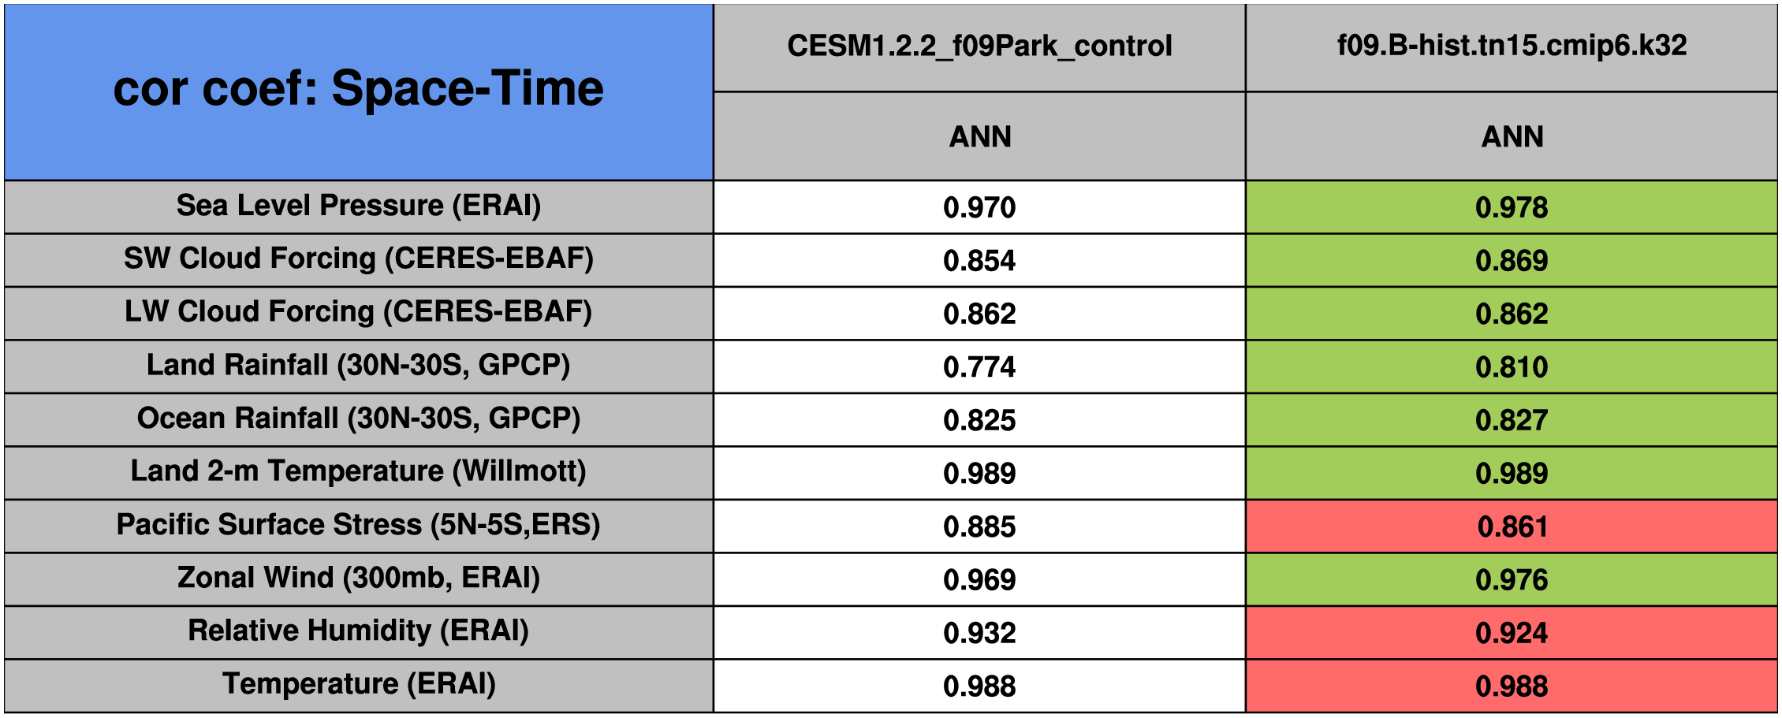Click the red 0.861 Pacific Surface Stress cell
Viewport: 1782px width, 718px height.
pyautogui.click(x=1512, y=526)
